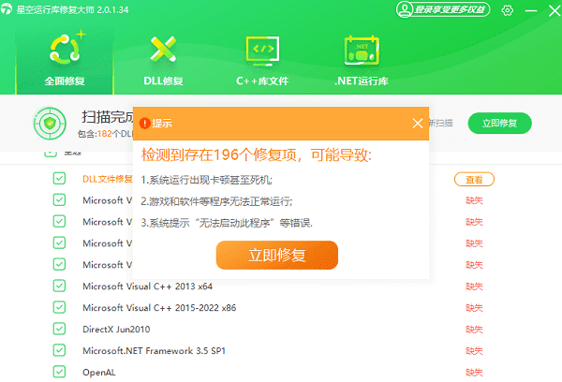Toggle the Visual C++ 2015-2022 x86 checkbox

(59, 307)
